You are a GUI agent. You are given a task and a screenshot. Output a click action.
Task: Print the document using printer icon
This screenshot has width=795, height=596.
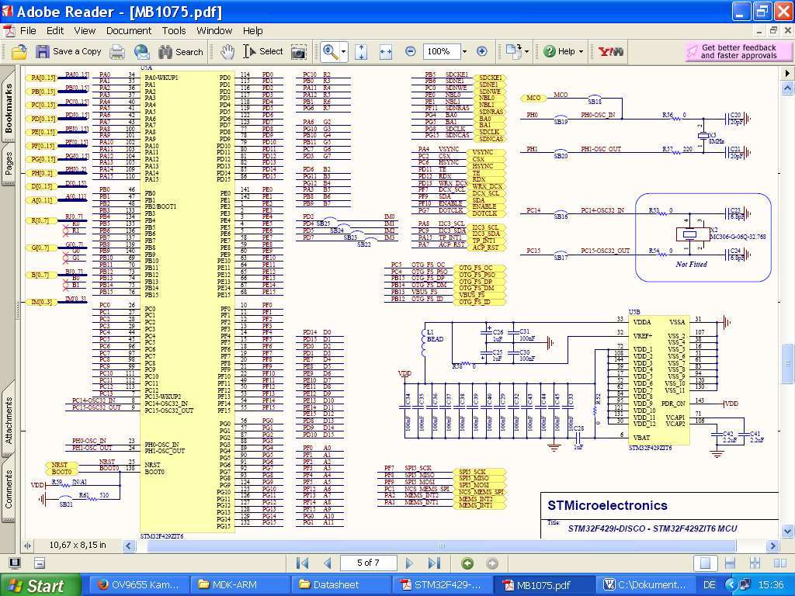tap(118, 52)
